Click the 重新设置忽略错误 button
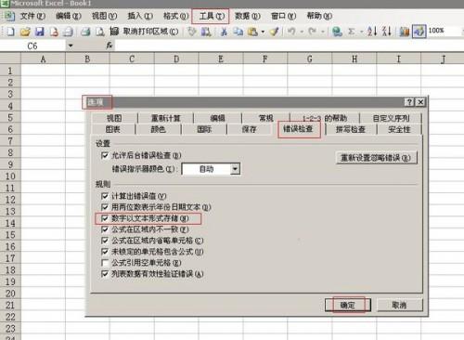Viewport: 464px width, 340px height. click(377, 158)
